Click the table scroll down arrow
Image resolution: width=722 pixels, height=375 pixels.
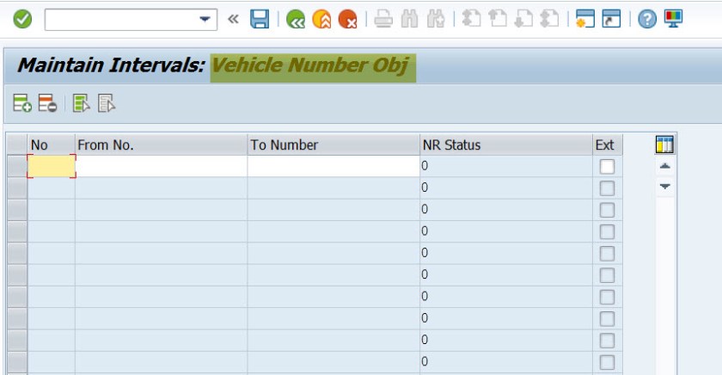click(664, 186)
